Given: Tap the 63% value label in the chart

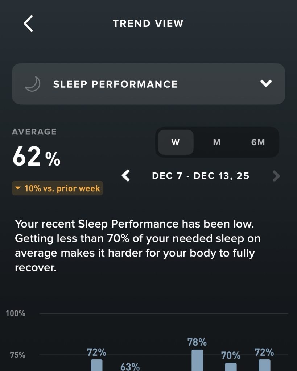Looking at the screenshot, I should tap(130, 367).
